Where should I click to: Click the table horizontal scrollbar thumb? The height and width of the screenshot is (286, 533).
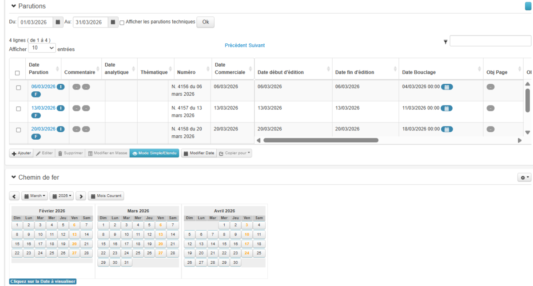(x=321, y=140)
